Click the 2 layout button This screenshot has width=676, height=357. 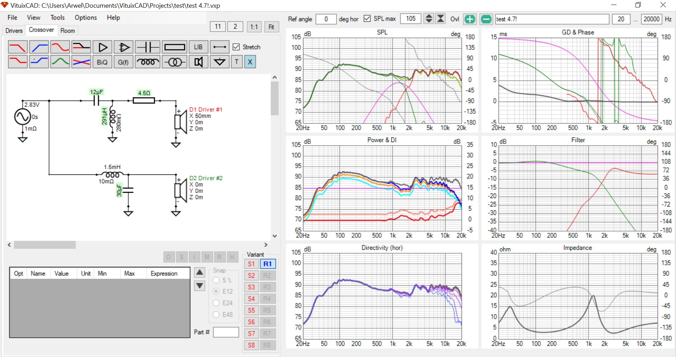click(235, 27)
